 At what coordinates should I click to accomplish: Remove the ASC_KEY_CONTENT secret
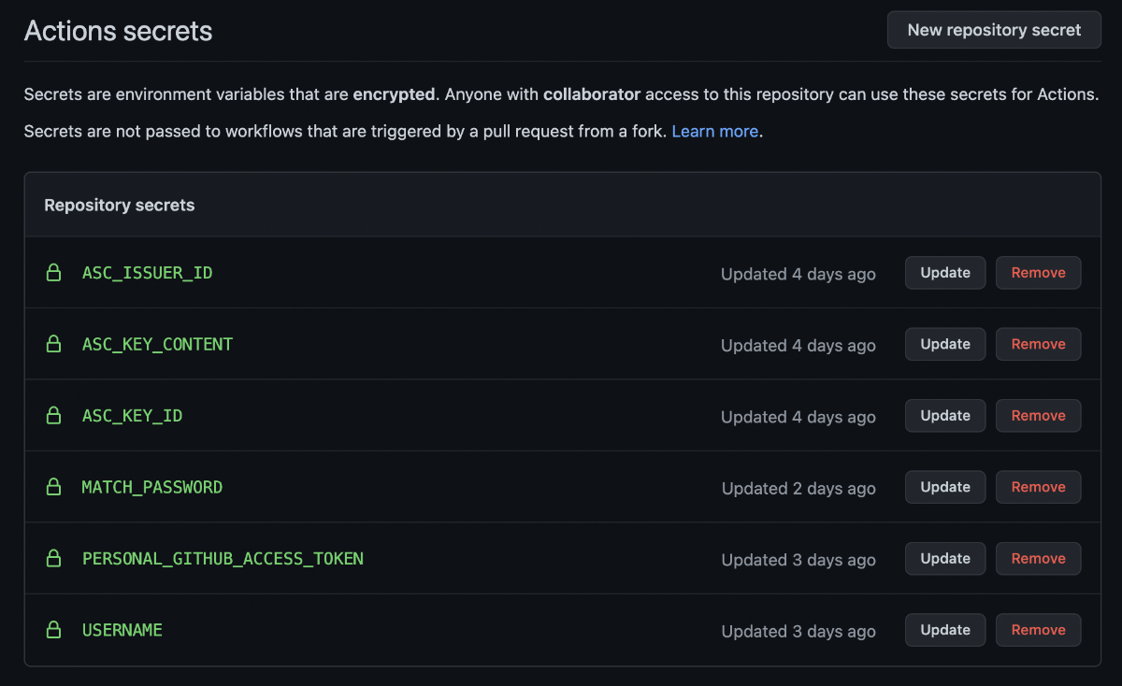tap(1038, 344)
